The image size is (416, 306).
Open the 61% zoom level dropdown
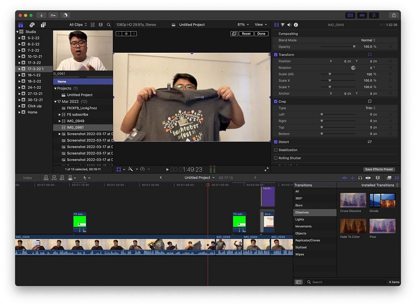(x=243, y=25)
